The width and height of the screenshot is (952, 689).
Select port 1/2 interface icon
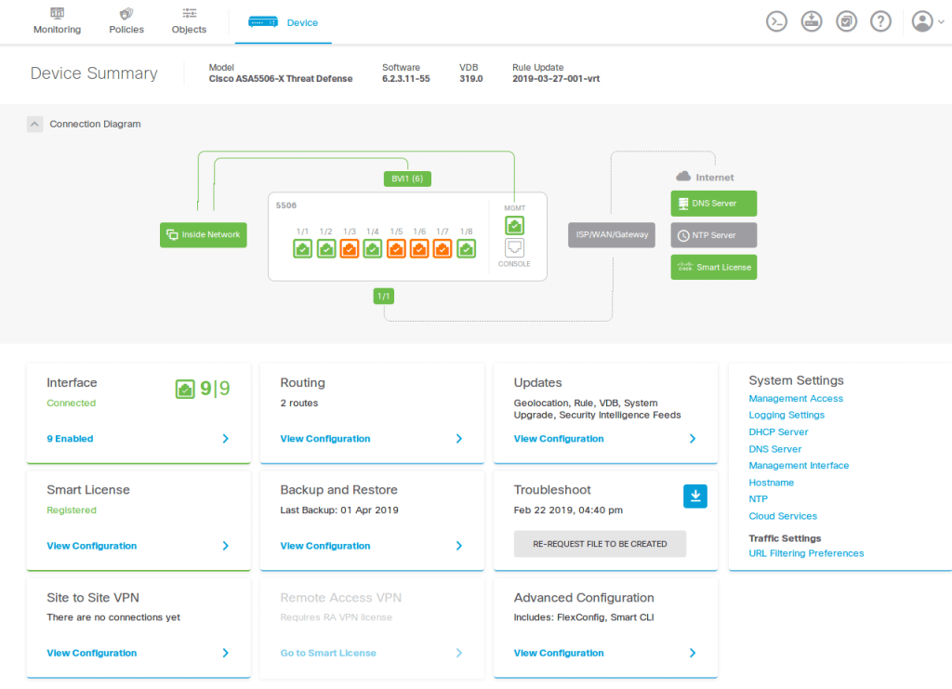[326, 249]
